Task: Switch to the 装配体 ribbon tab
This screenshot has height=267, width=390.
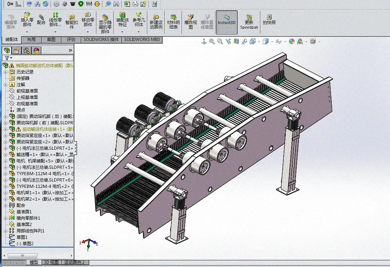Action: (x=12, y=40)
